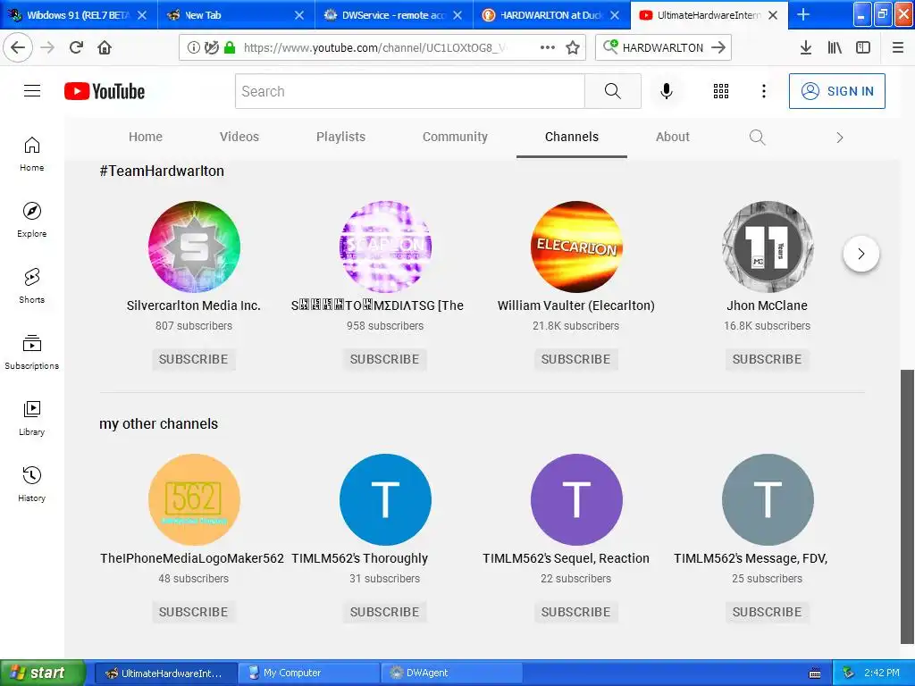Screen dimensions: 915x686
Task: Submit HARDWARLTON search with arrow
Action: tap(718, 47)
